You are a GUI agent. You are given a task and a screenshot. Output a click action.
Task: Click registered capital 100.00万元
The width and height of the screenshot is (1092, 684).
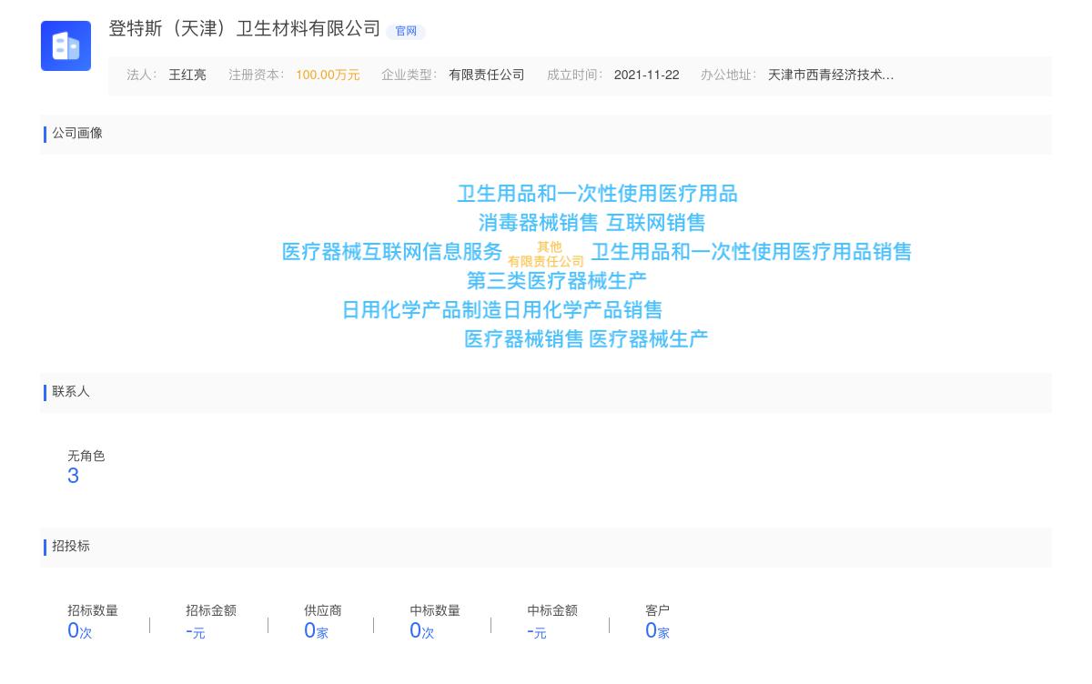click(328, 75)
